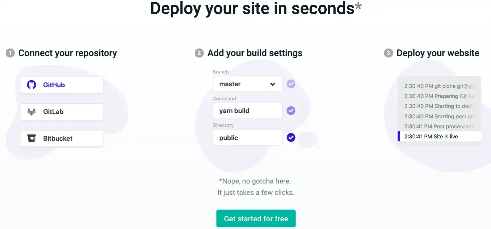
Task: Toggle the checkmark beside Branch field
Action: point(291,84)
